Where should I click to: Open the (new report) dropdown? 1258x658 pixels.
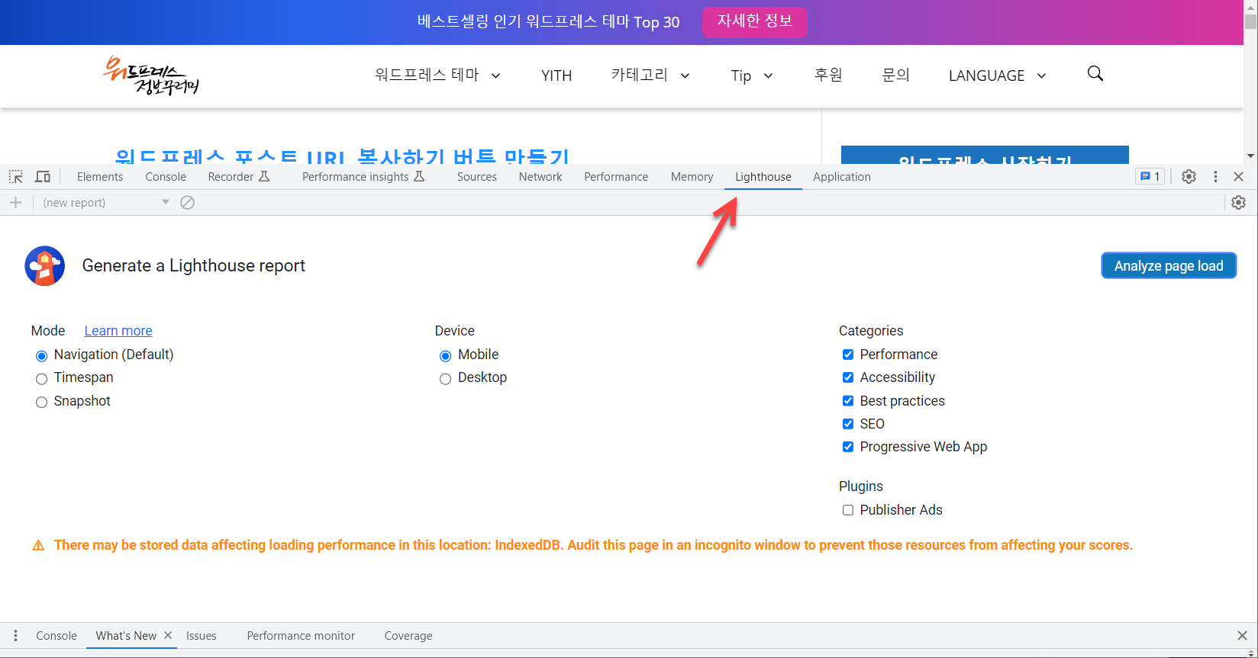tap(105, 203)
